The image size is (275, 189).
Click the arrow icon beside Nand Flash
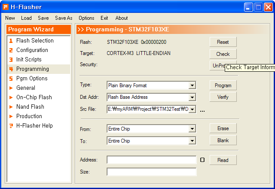click(x=11, y=107)
